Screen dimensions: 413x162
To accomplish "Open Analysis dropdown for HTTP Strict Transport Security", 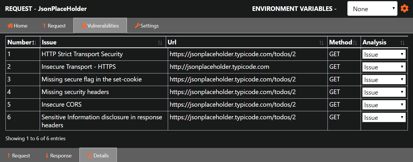I will (x=384, y=54).
